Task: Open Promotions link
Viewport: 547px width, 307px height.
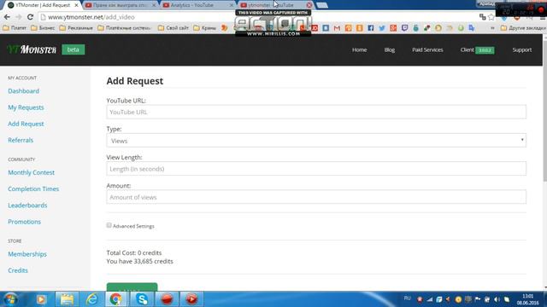Action: click(x=25, y=222)
